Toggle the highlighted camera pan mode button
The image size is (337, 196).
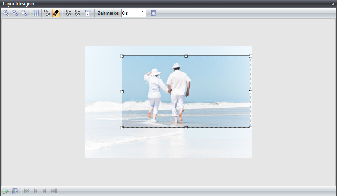pos(56,13)
